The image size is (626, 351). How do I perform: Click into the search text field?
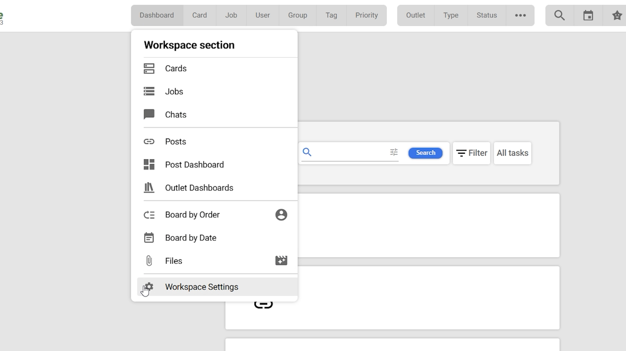[349, 152]
